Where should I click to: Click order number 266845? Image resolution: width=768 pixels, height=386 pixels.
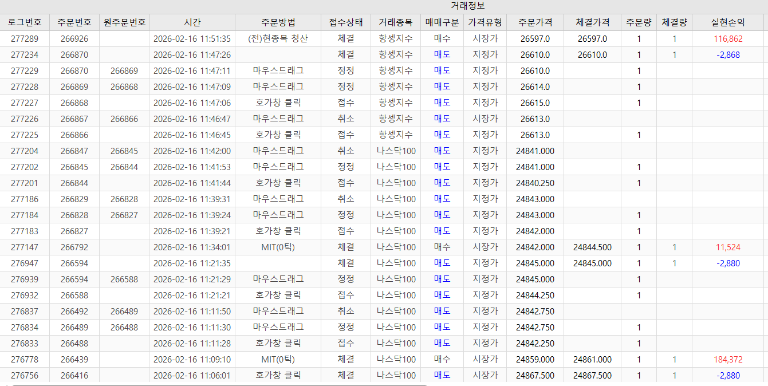tap(74, 167)
